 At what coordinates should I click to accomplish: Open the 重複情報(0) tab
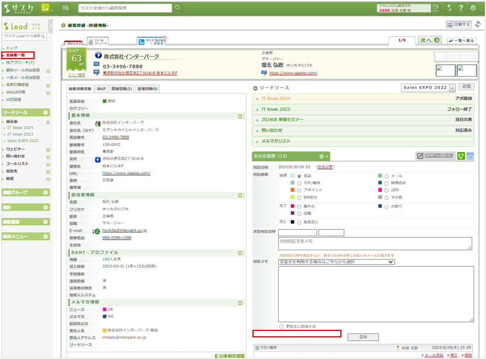(148, 89)
